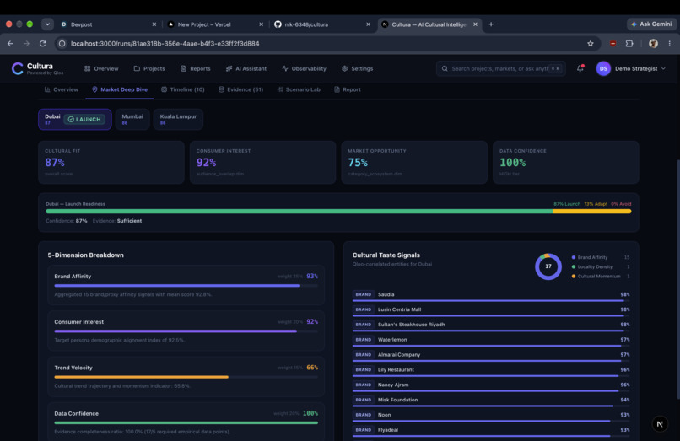
Task: Open the Scenario Lab tab
Action: (x=299, y=89)
